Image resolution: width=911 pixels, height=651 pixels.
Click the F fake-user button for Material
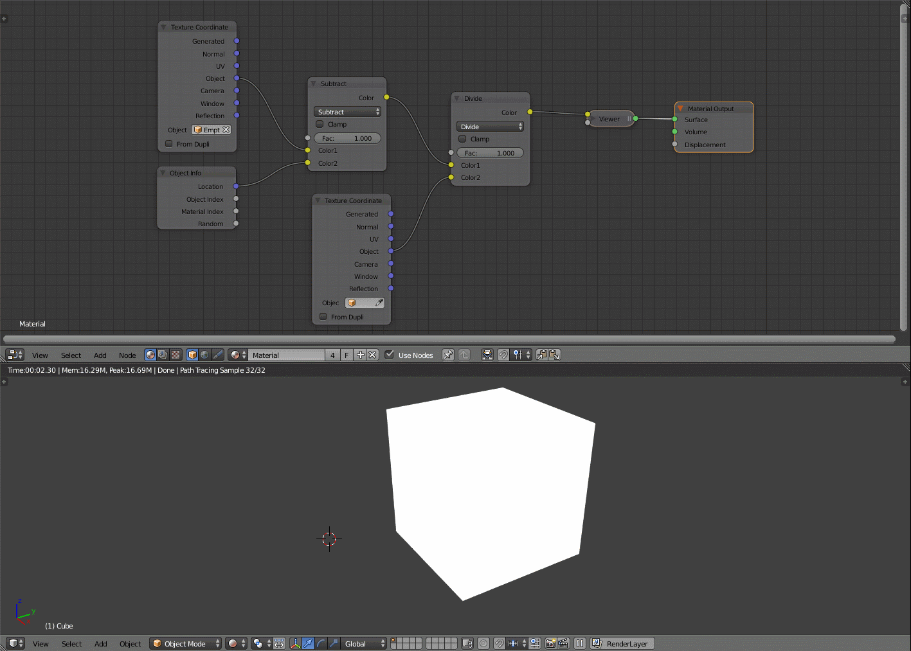(346, 355)
